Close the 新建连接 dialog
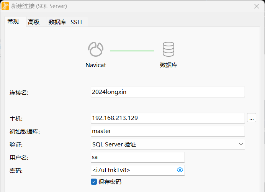 (257, 6)
